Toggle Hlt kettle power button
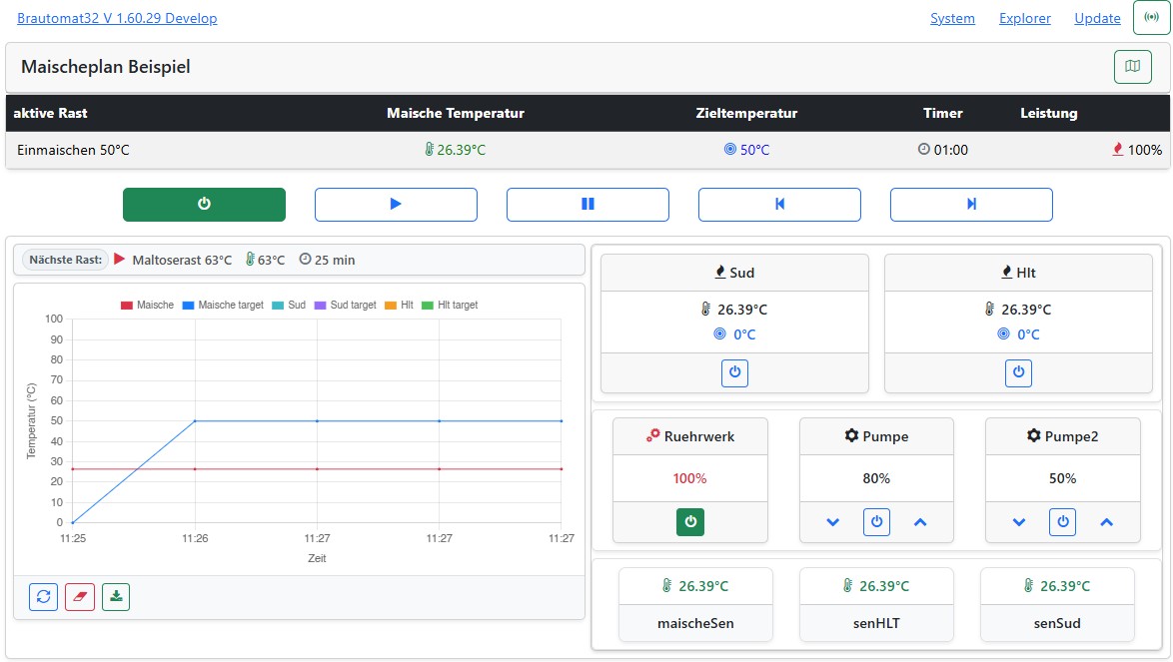This screenshot has width=1173, height=662. [x=1018, y=372]
